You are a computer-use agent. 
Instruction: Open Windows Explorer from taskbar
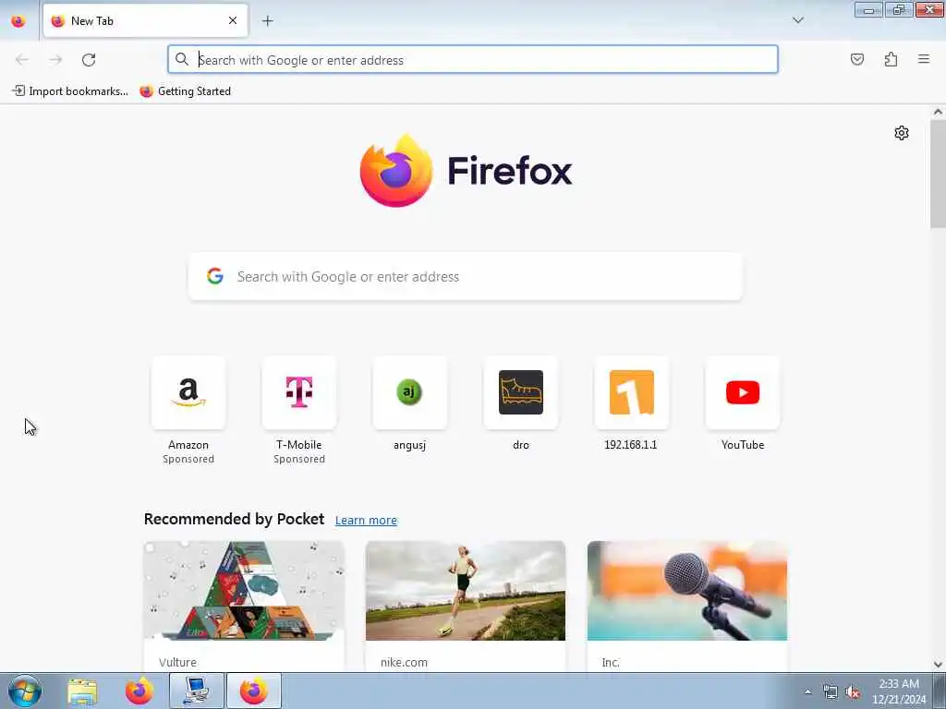pyautogui.click(x=82, y=691)
